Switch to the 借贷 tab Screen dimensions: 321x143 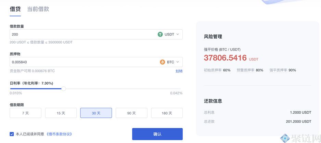click(x=15, y=9)
